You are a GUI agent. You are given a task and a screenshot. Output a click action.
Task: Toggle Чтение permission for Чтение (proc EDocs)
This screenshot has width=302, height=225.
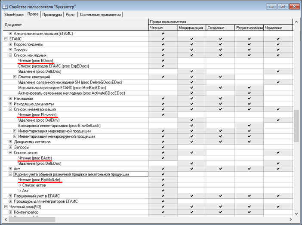pos(163,61)
